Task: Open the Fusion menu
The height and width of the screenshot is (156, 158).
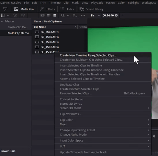Action: pyautogui.click(x=110, y=3)
